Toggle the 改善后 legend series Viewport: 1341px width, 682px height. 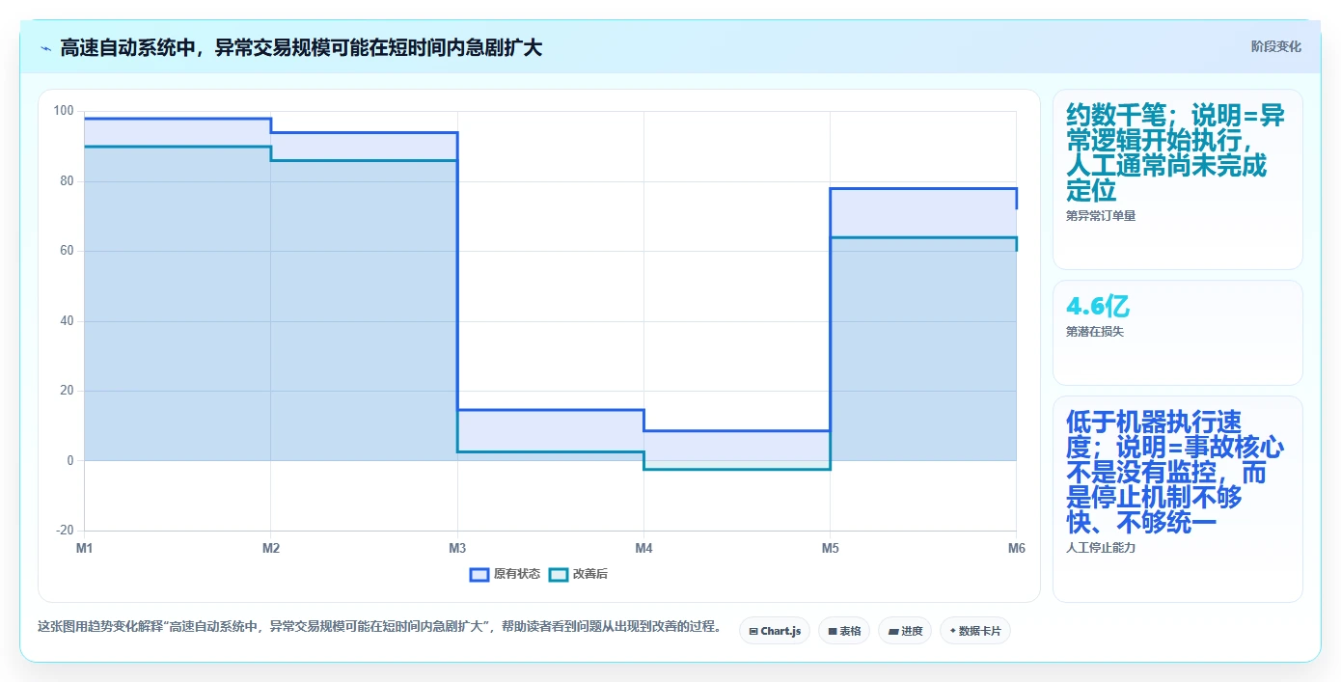point(578,574)
